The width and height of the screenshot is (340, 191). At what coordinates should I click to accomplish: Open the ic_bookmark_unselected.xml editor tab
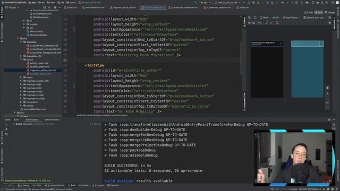[x=183, y=7]
